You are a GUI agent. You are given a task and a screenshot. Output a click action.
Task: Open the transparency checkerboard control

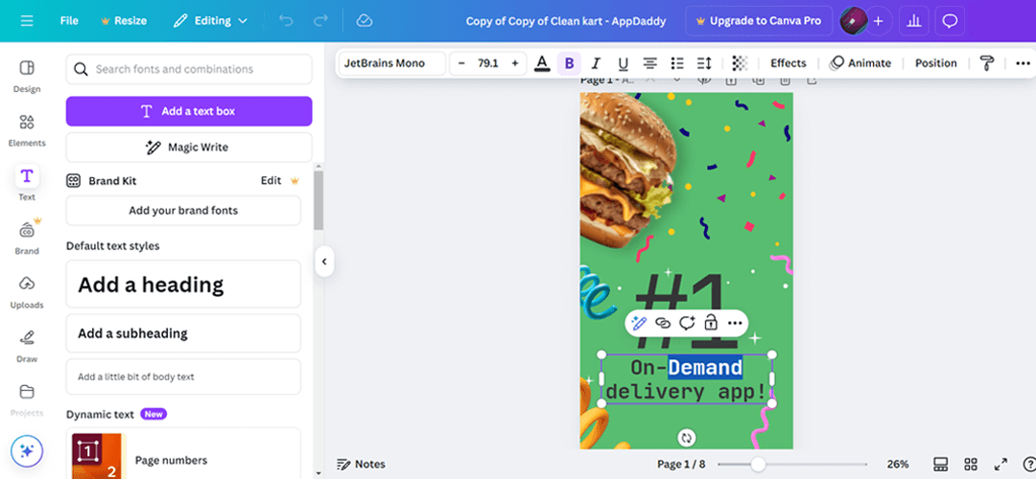[x=740, y=63]
